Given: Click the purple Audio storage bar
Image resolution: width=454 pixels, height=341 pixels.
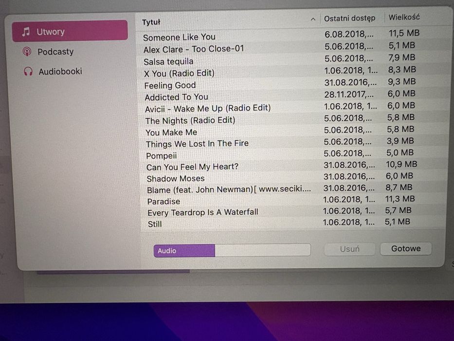Looking at the screenshot, I should 184,250.
